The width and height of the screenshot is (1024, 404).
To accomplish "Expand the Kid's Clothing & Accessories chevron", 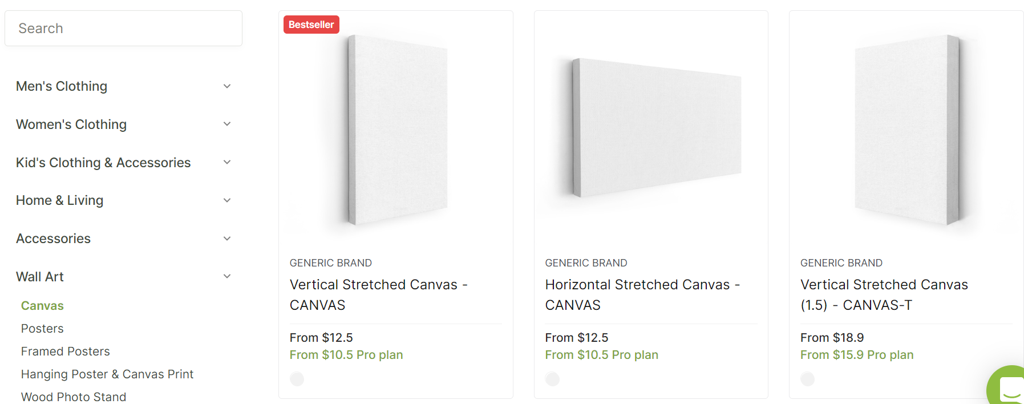I will [227, 162].
